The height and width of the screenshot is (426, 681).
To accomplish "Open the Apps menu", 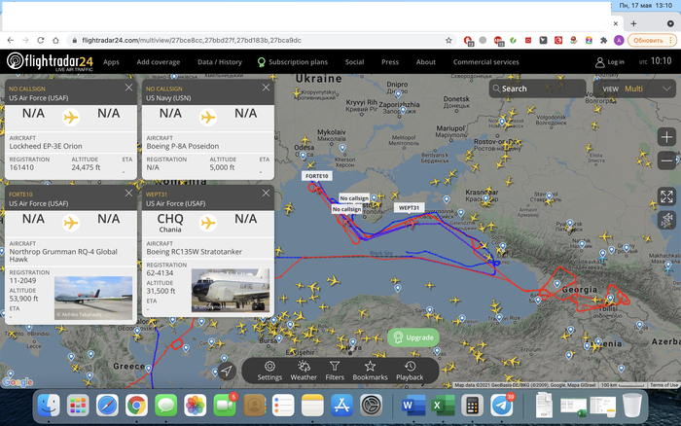I will point(111,62).
